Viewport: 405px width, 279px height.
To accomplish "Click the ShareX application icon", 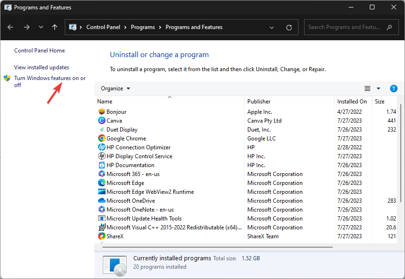I will 102,236.
